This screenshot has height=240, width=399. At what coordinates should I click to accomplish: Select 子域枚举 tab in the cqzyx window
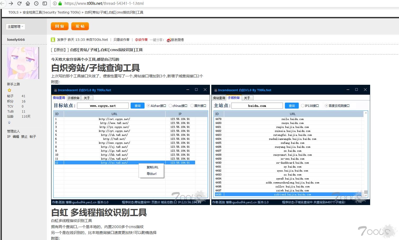[74, 98]
